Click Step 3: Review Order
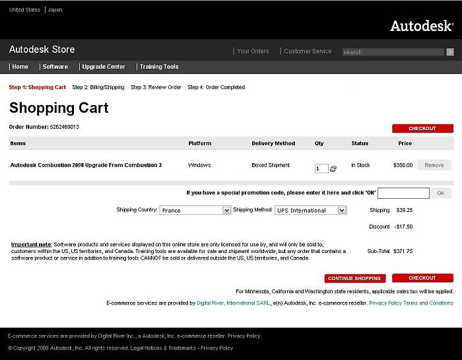Viewport: 462px width, 360px height. coord(156,87)
